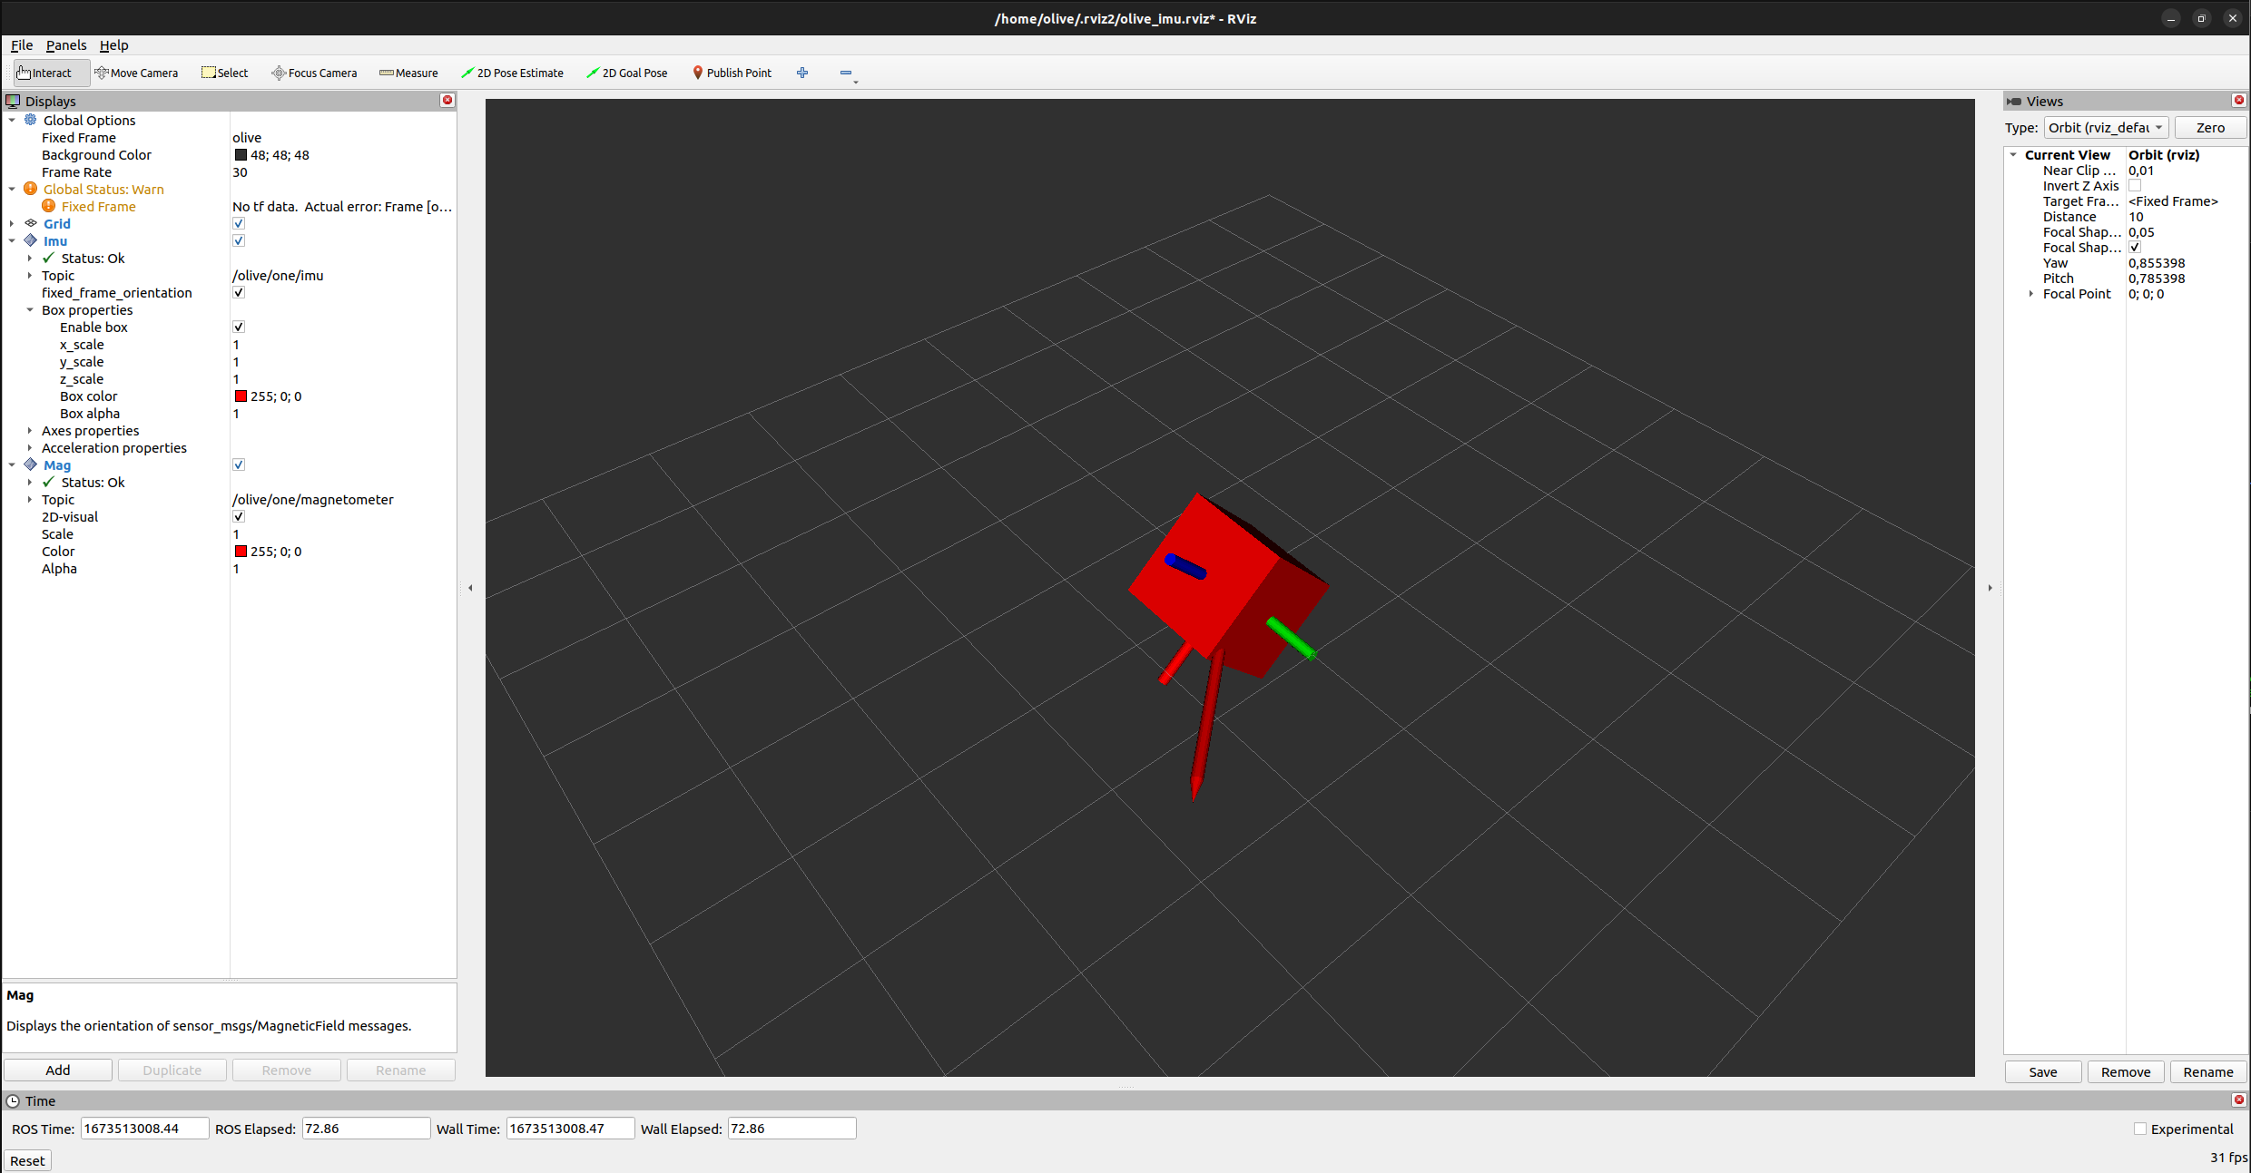Click the Add display button
The height and width of the screenshot is (1173, 2251).
(58, 1070)
